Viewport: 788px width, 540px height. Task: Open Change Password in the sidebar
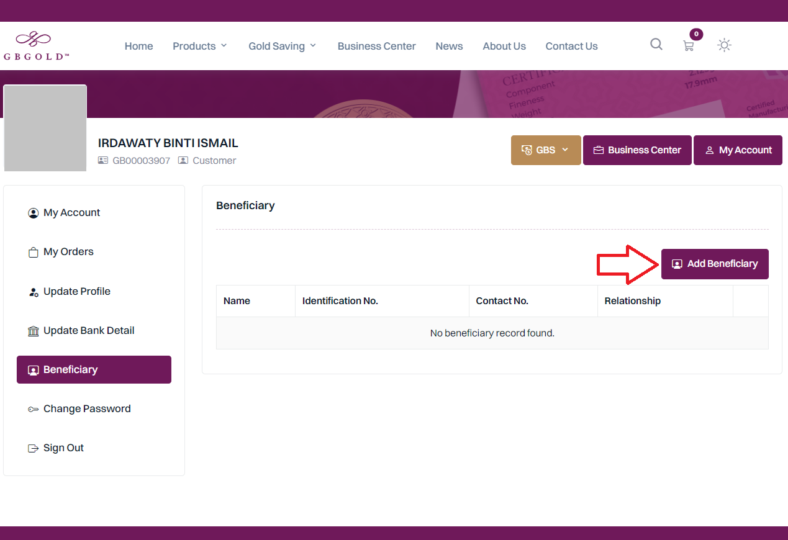pos(87,409)
